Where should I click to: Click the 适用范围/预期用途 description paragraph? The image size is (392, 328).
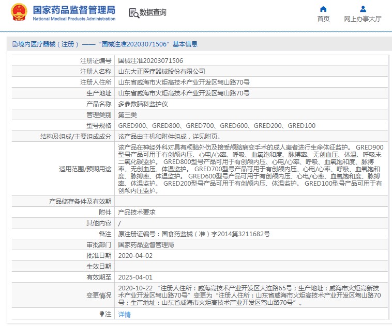pyautogui.click(x=251, y=169)
